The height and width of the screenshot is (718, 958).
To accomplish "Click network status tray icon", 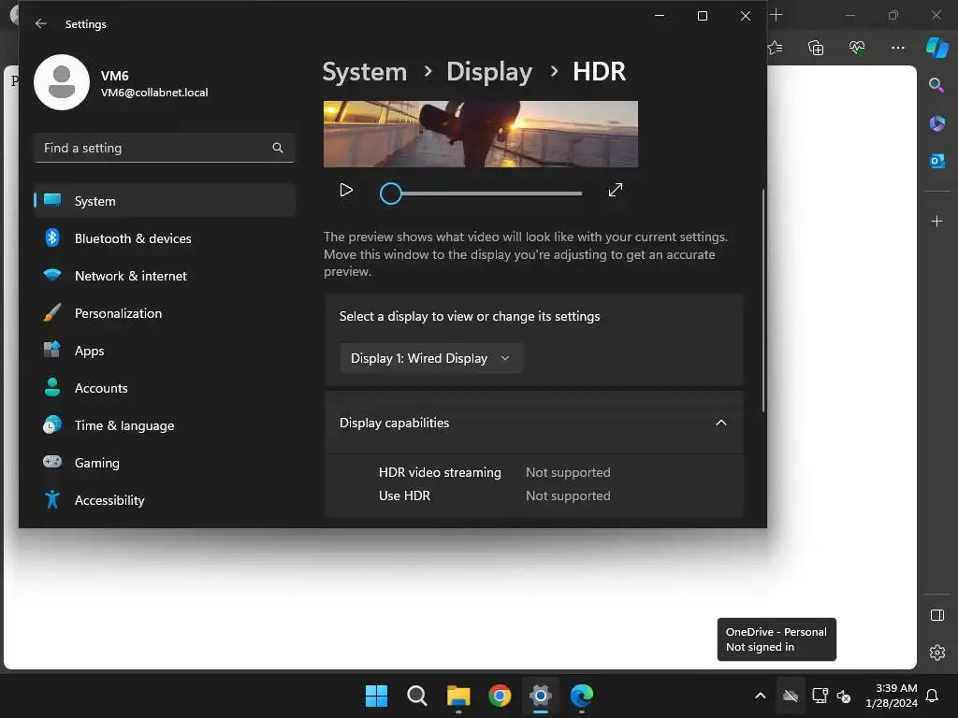I will (x=820, y=696).
